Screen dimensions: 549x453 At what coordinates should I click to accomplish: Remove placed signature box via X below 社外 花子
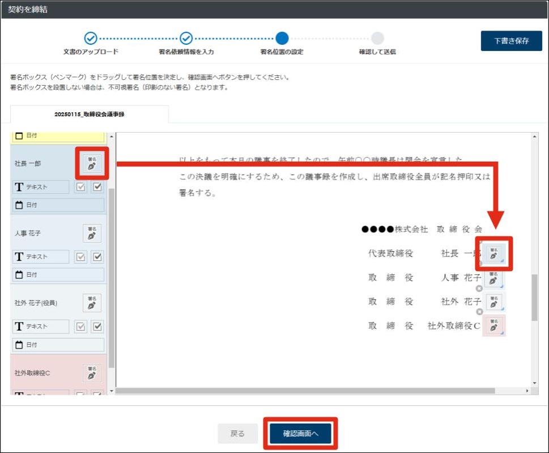pos(479,312)
